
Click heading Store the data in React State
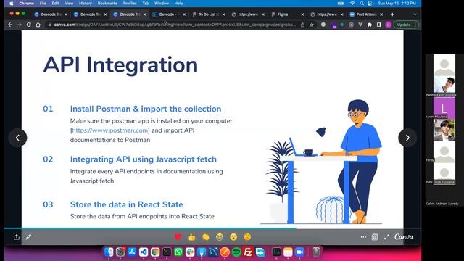(x=126, y=204)
